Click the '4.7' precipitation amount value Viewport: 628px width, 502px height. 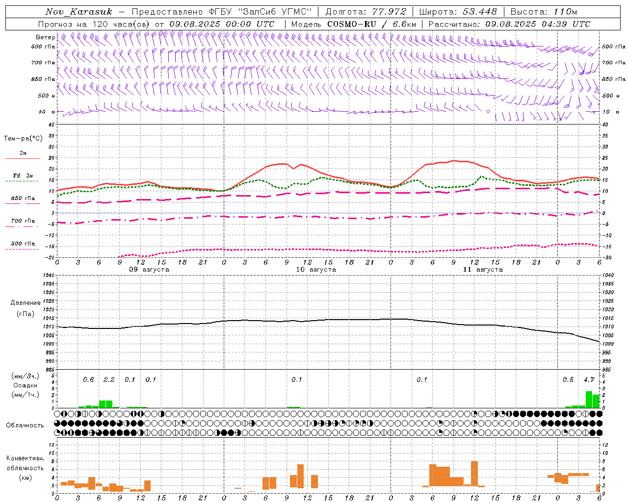(589, 379)
